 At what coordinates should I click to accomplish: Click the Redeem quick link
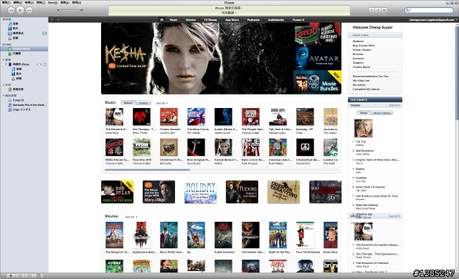pos(359,41)
